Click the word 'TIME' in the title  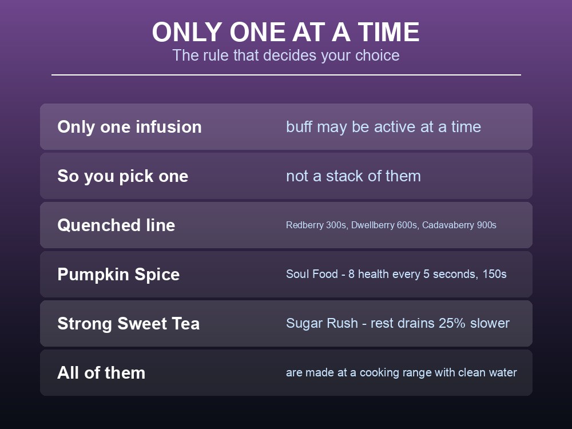[x=388, y=32]
